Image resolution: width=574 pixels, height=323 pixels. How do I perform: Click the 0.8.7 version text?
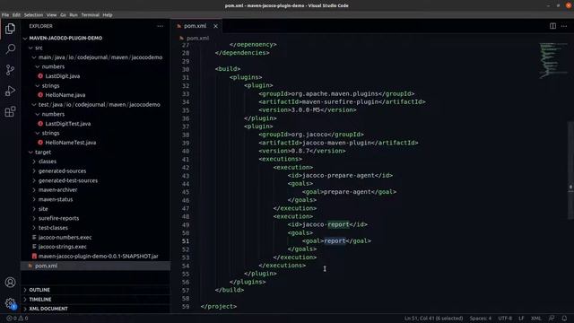(x=300, y=151)
